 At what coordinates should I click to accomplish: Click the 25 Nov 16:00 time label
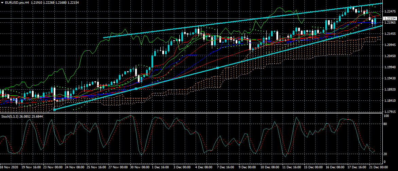[96, 167]
